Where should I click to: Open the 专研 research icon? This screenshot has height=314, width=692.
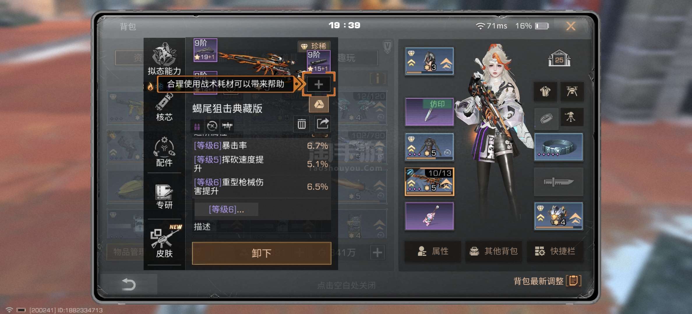(164, 197)
